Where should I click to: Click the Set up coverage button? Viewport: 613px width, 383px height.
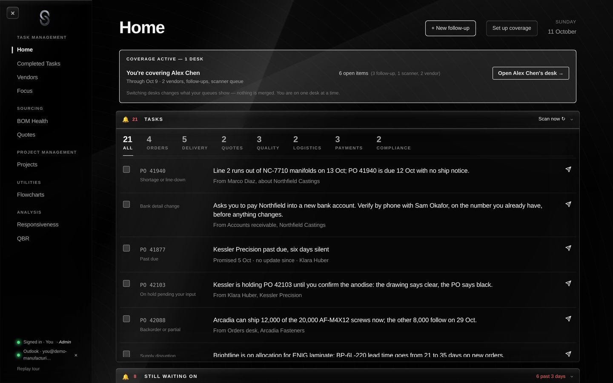(512, 28)
